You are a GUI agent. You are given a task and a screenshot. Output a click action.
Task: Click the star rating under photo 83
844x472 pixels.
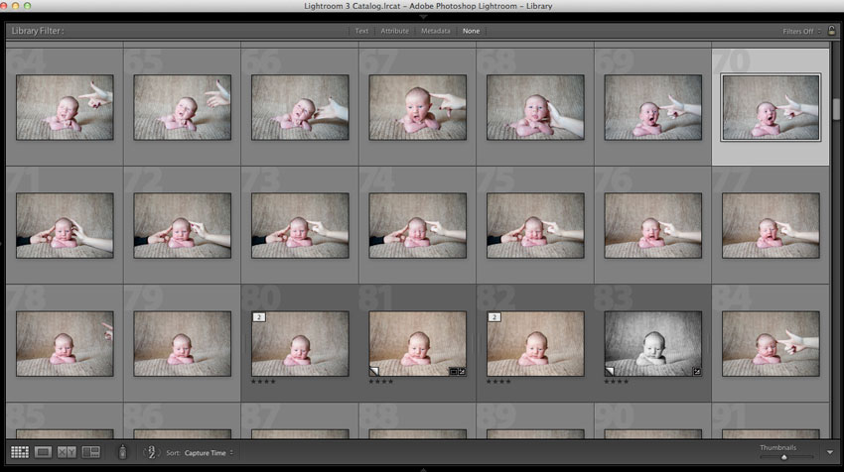[x=617, y=381]
